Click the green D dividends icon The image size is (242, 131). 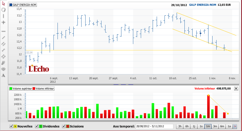[41, 126]
